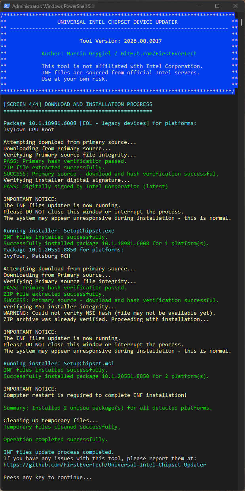The height and width of the screenshot is (491, 245).
Task: Click the PowerShell icon in the title bar
Action: (6, 6)
